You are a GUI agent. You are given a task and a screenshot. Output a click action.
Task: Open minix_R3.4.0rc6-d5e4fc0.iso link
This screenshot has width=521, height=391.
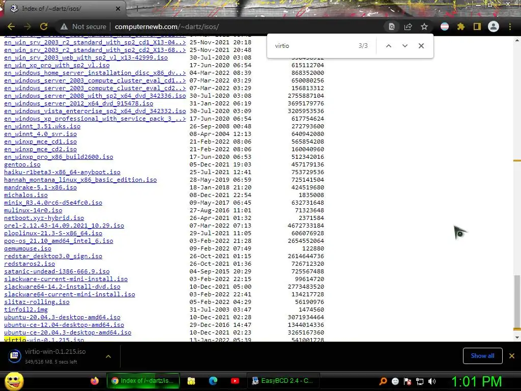53,203
